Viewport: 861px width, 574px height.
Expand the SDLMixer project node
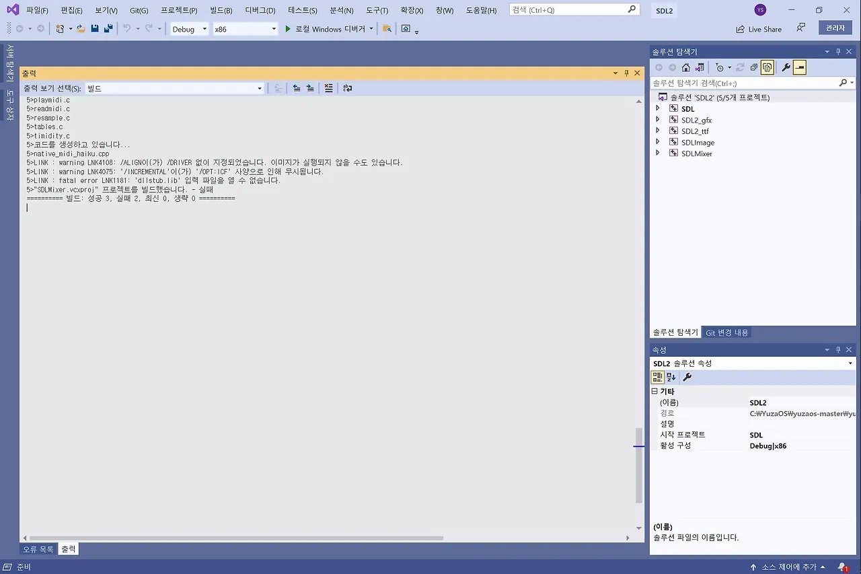658,153
